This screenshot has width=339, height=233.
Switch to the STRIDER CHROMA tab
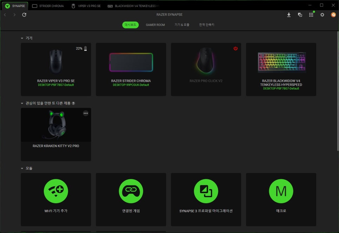48,6
